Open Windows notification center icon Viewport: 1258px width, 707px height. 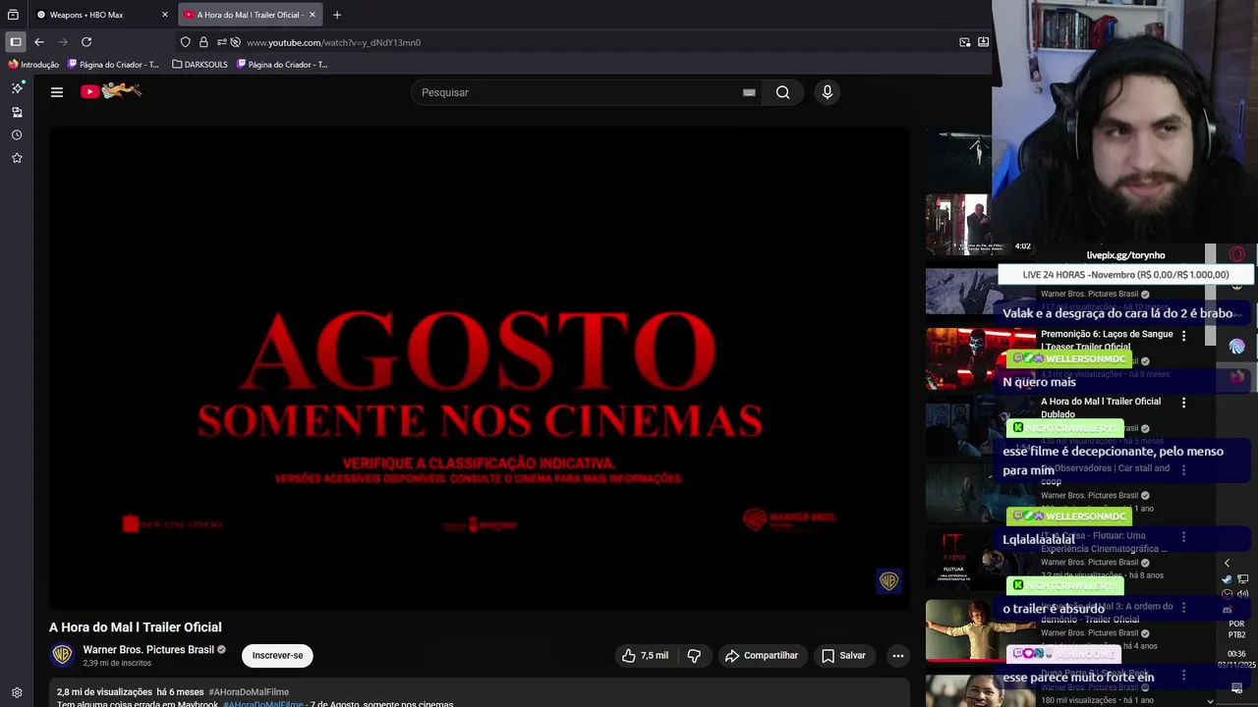click(x=1236, y=687)
